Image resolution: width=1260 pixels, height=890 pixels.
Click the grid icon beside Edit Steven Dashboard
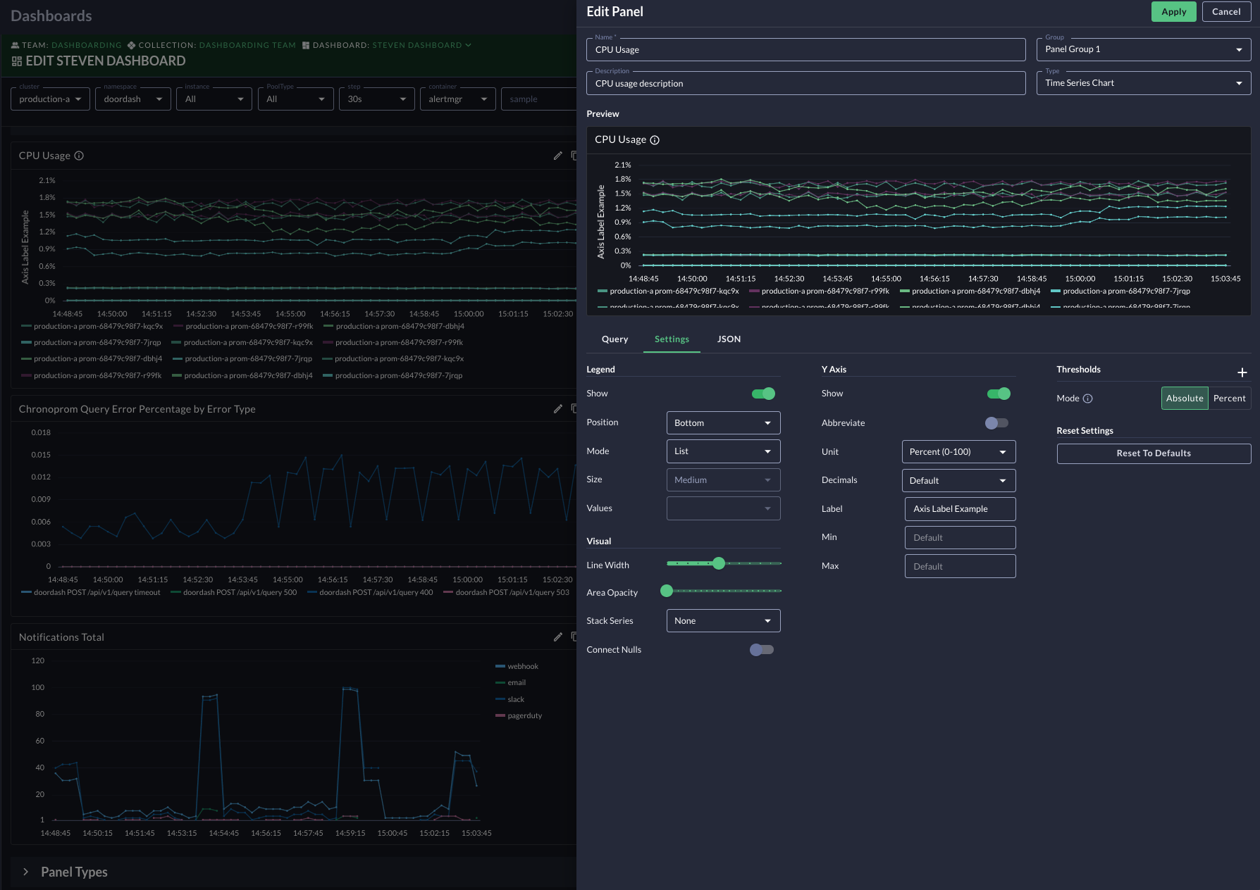[x=17, y=61]
